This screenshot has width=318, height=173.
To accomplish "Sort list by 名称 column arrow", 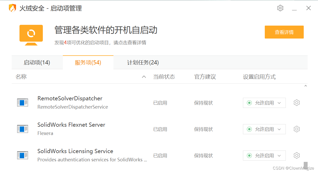I will [x=144, y=77].
